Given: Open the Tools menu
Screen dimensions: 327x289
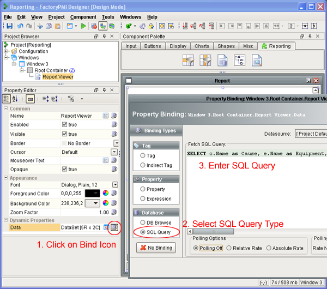Looking at the screenshot, I should click(108, 17).
